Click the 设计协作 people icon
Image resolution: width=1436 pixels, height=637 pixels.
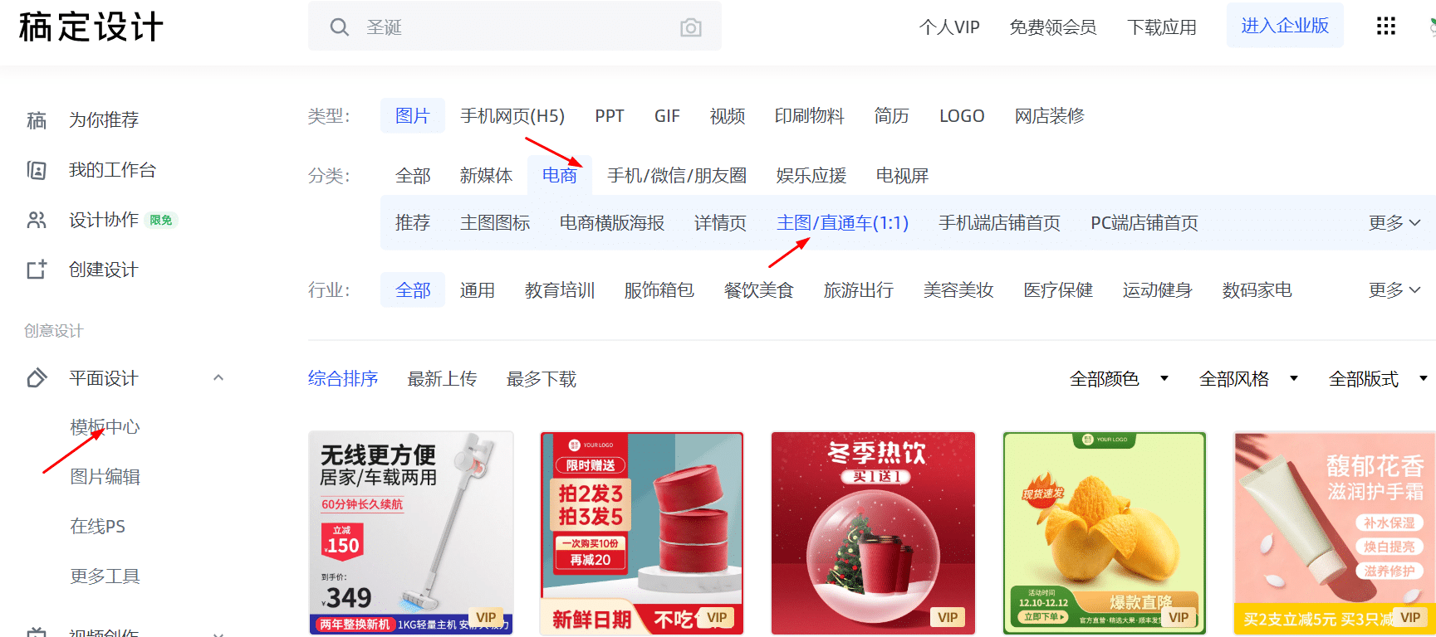click(37, 220)
